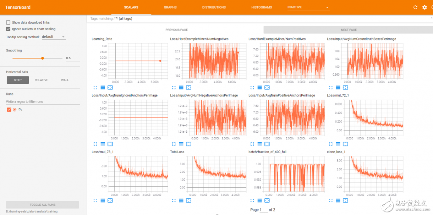Open the Tooltip sorting method dropdown
433x215 pixels.
pos(54,37)
